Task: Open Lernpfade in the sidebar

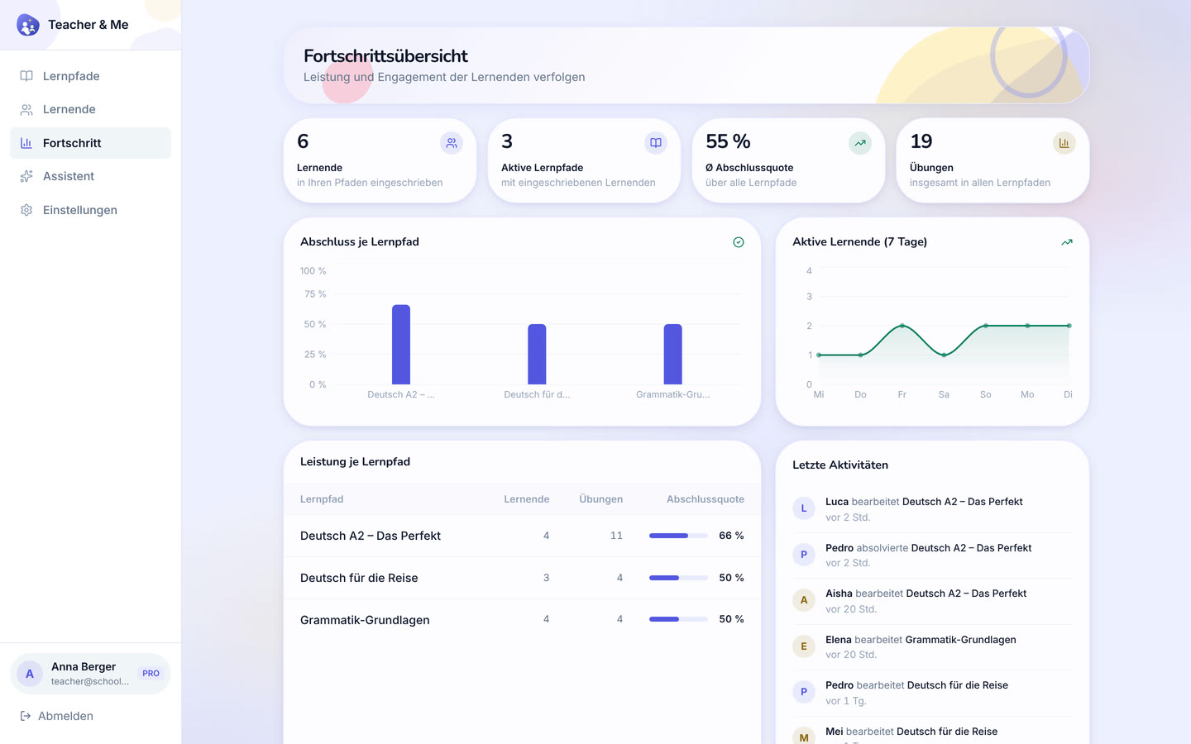Action: [90, 76]
